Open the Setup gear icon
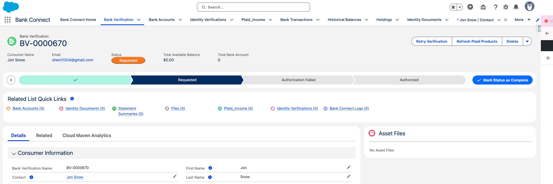 click(506, 7)
